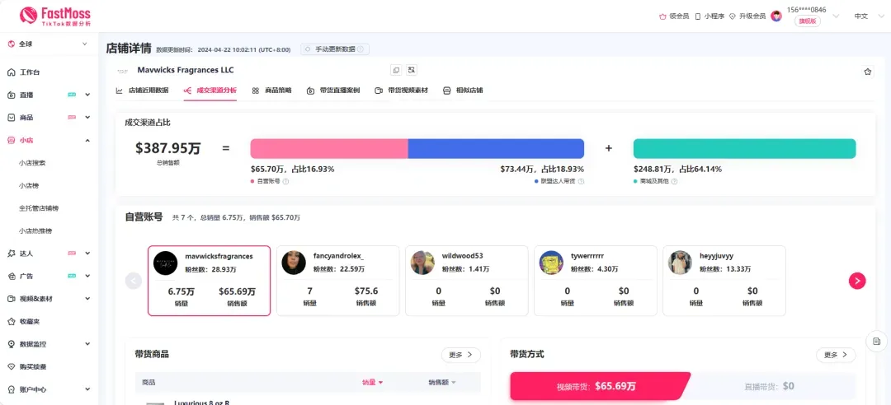Image resolution: width=891 pixels, height=405 pixels.
Task: Click the red next arrow of account carousel
Action: pos(857,281)
